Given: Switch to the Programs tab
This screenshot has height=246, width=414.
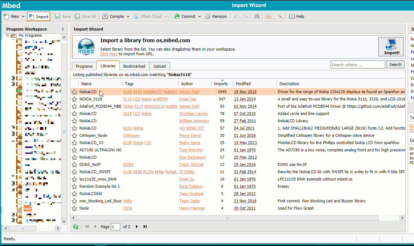Looking at the screenshot, I should point(84,66).
